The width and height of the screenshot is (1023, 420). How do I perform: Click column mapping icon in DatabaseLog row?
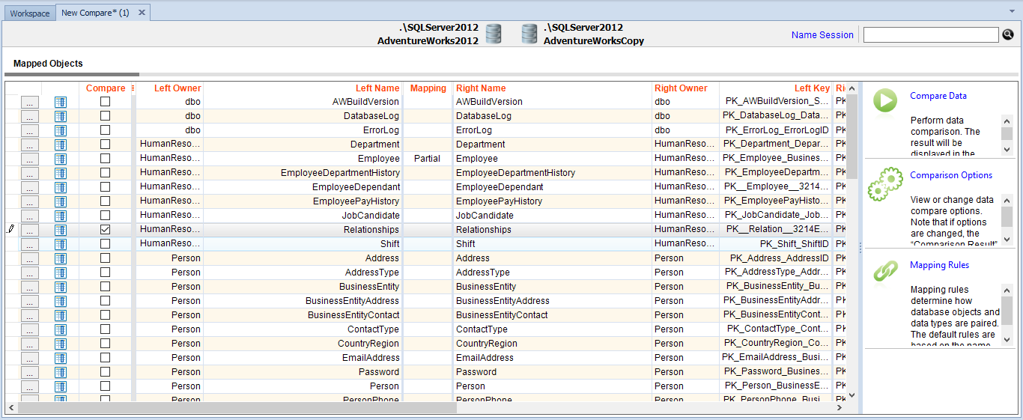tap(61, 116)
